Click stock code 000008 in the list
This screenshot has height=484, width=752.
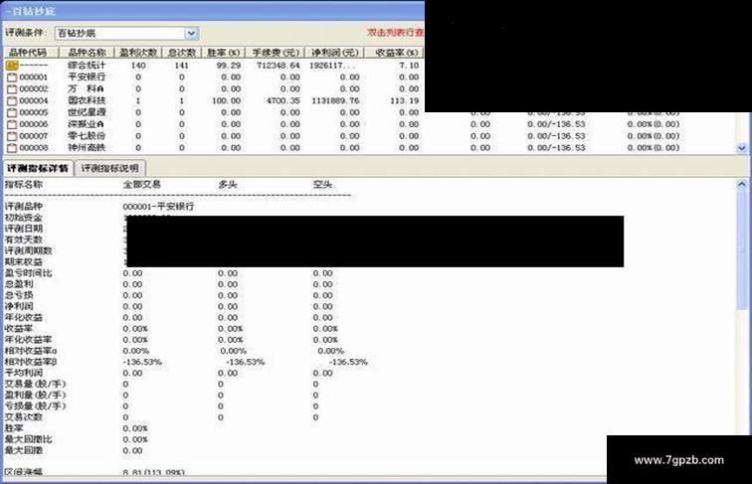34,148
